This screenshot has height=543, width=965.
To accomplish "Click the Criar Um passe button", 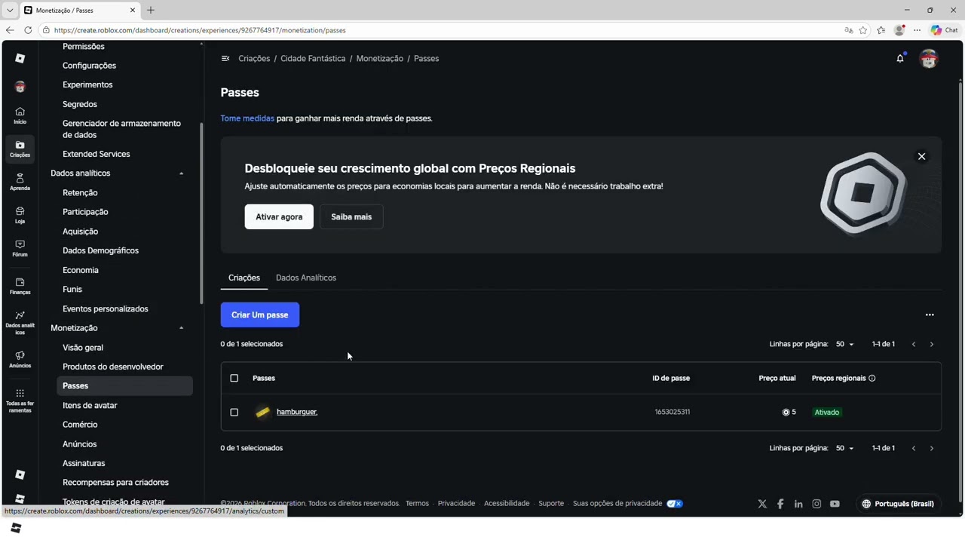I will tap(260, 314).
